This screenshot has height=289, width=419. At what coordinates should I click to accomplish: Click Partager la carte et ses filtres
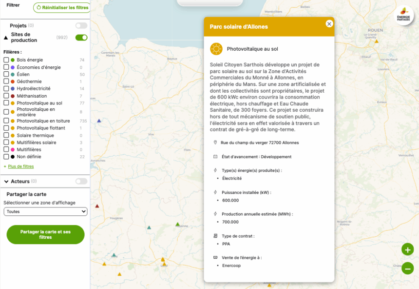tap(45, 234)
